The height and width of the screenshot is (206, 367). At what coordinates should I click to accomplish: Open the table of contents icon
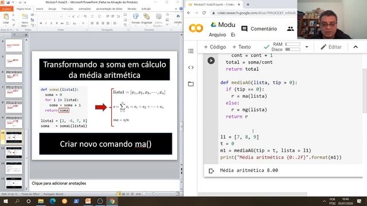(x=191, y=51)
